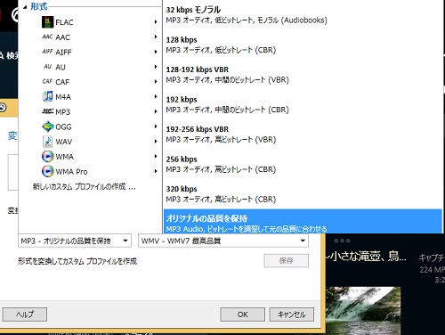445x335 pixels.
Task: Click the AAC format icon
Action: click(47, 37)
